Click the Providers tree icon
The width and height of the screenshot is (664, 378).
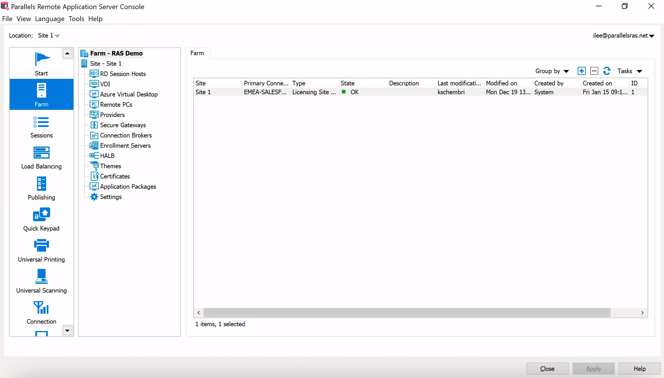tap(94, 115)
